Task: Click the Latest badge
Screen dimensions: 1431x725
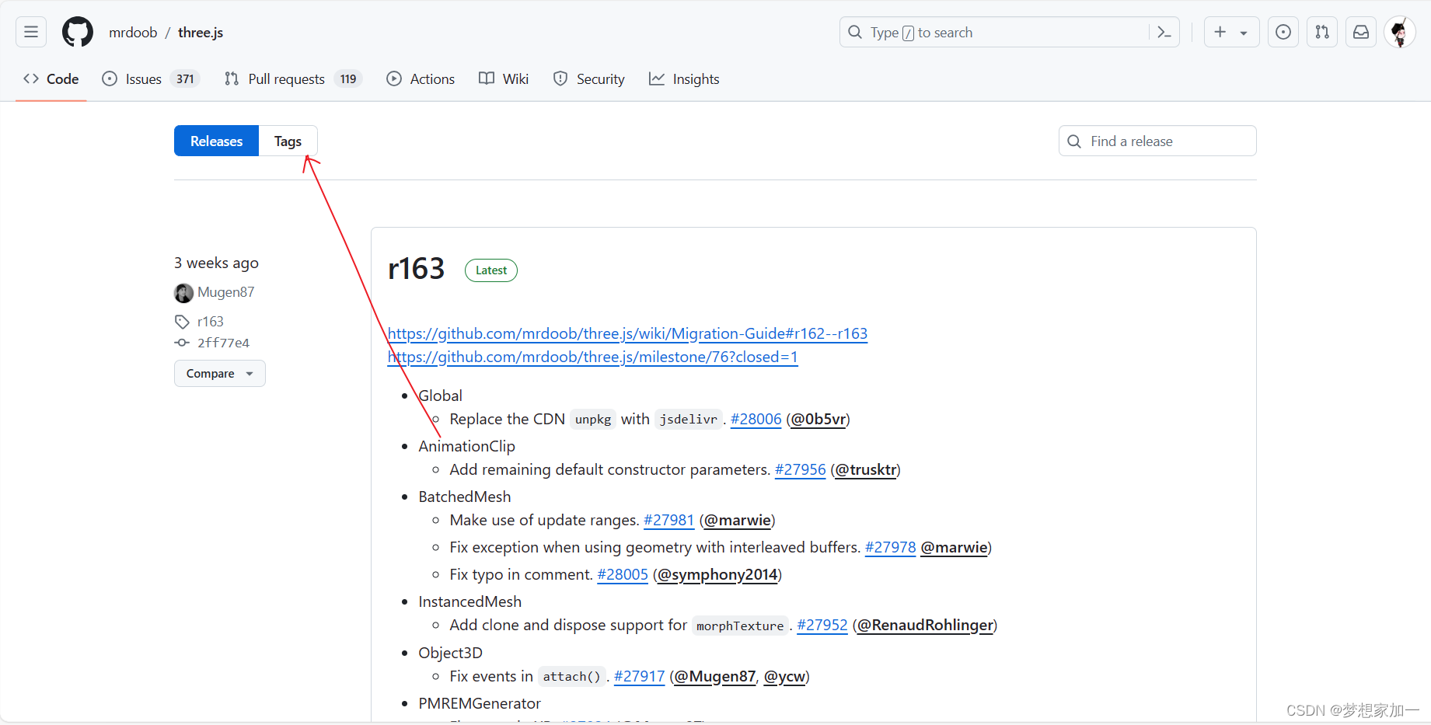Action: tap(491, 270)
